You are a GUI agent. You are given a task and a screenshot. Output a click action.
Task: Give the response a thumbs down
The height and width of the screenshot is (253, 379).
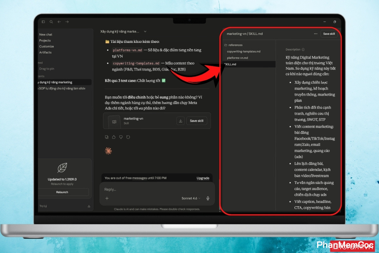[x=121, y=137]
